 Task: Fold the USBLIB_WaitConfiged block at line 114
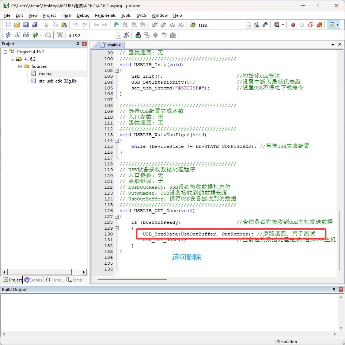(117, 141)
